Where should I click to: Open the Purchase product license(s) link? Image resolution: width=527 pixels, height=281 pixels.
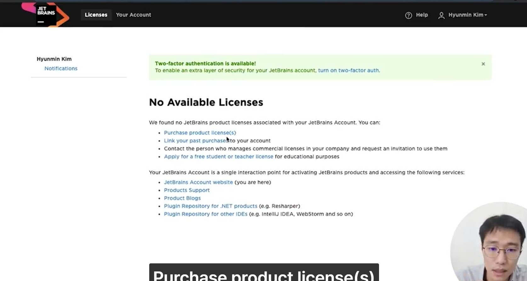[x=200, y=133]
